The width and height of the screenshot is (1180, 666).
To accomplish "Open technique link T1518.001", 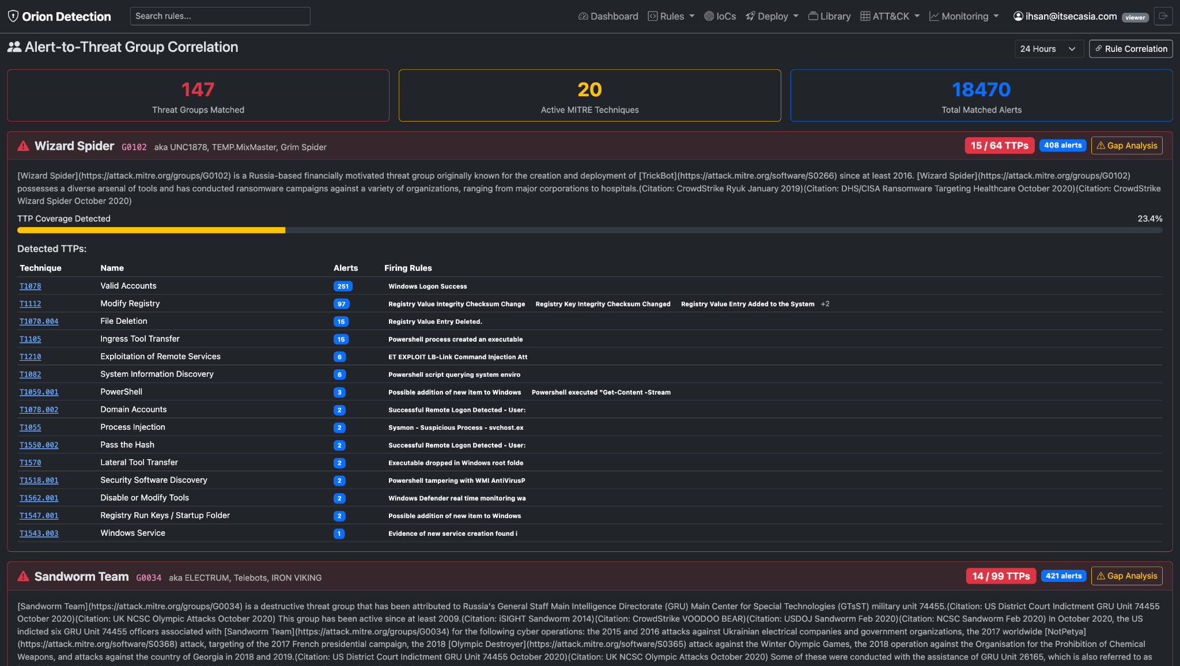I will (39, 480).
